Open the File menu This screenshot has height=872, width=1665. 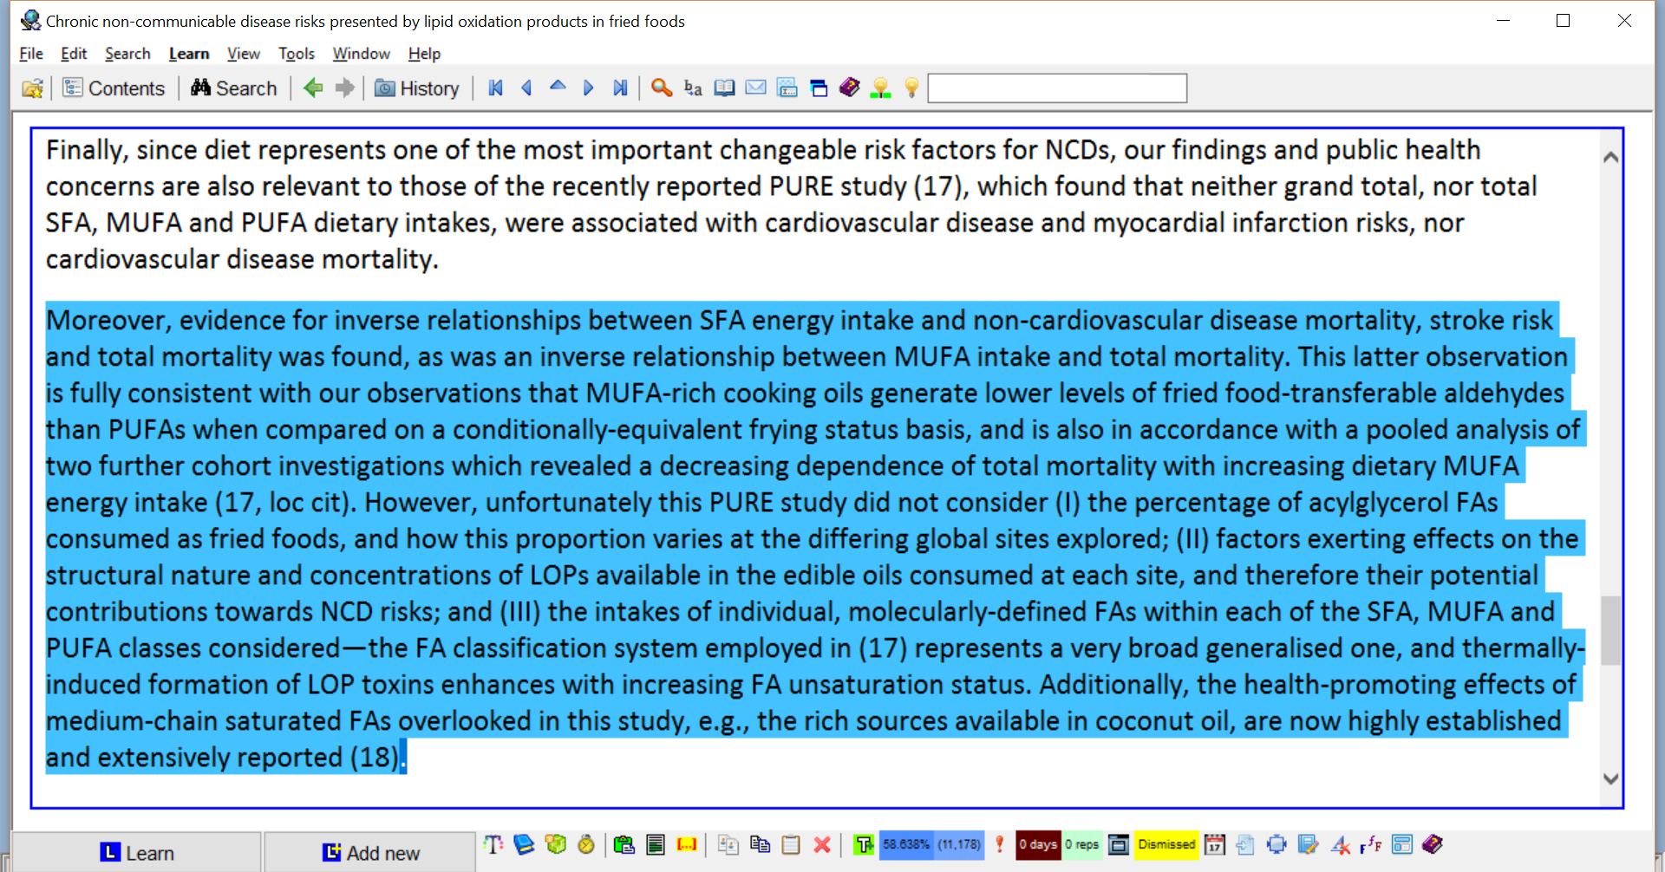click(31, 54)
